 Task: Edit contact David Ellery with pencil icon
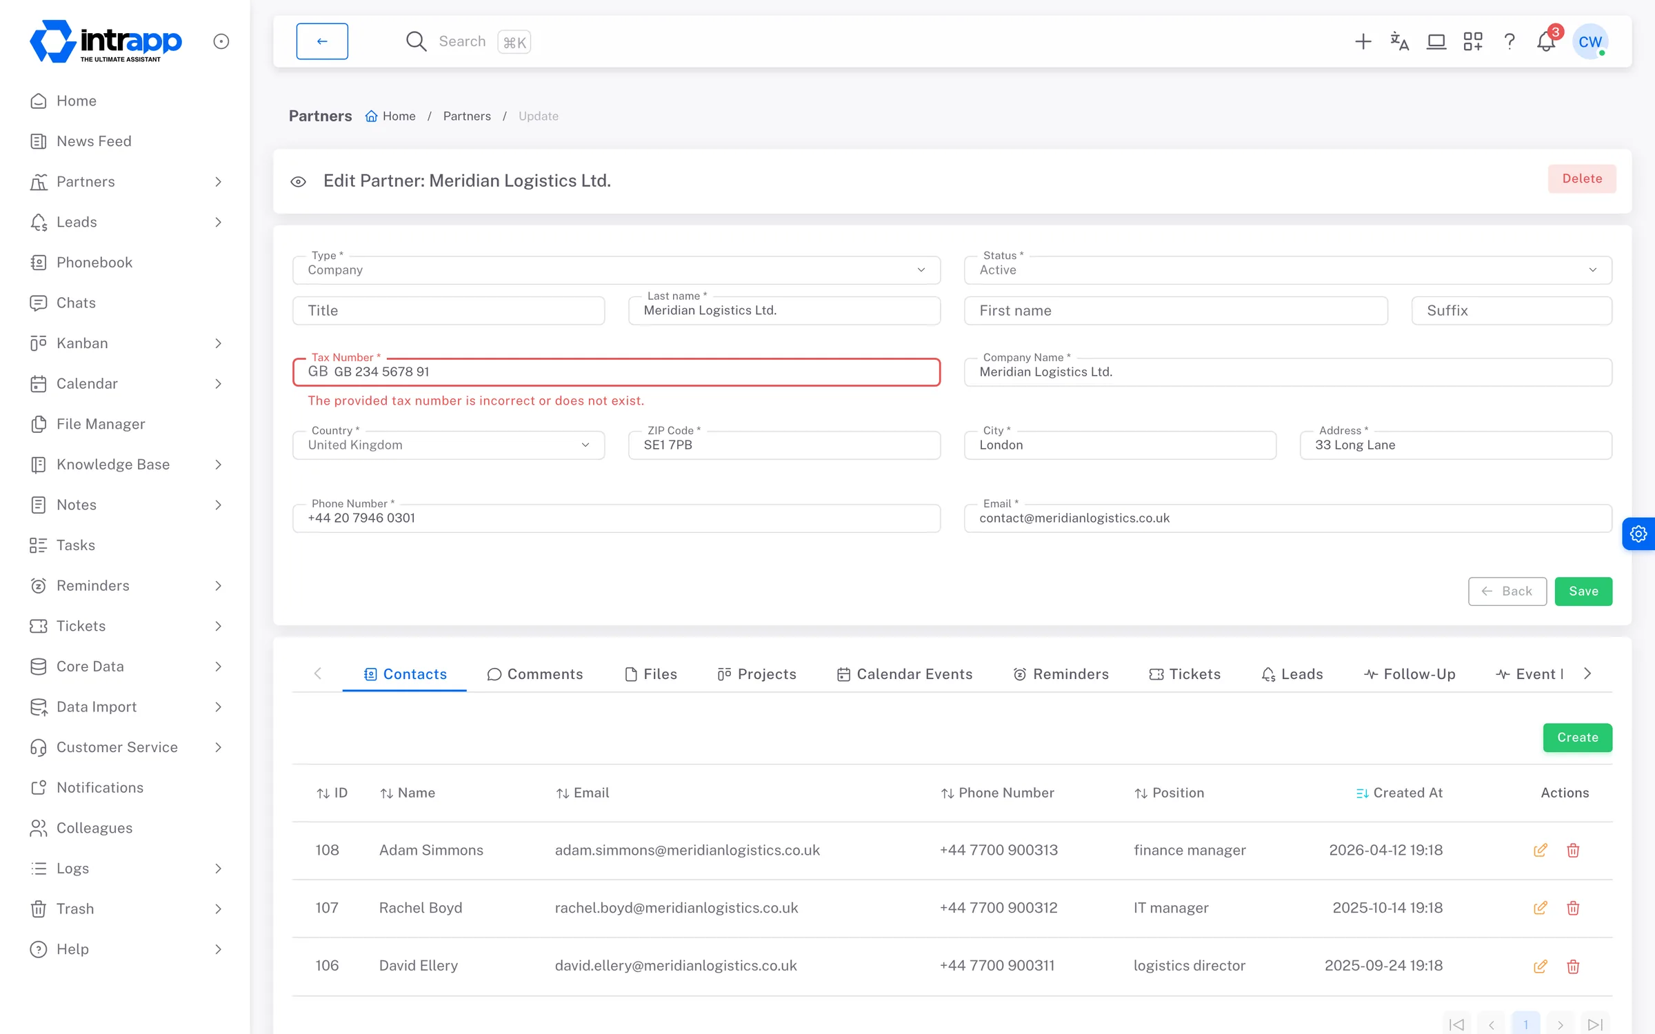[x=1541, y=966]
